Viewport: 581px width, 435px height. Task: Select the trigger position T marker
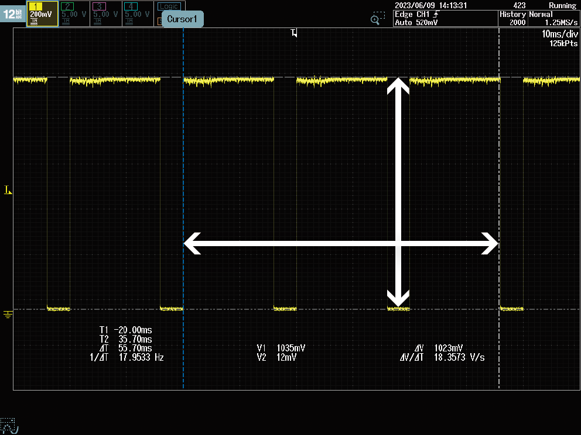tap(294, 33)
